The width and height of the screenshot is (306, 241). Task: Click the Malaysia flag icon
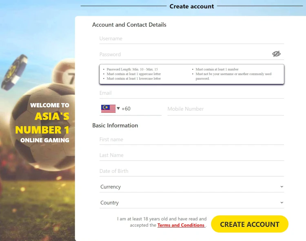[x=108, y=108]
